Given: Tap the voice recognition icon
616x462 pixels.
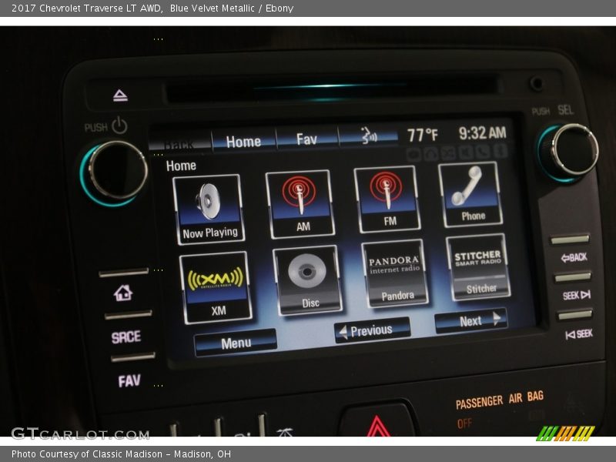Looking at the screenshot, I should coord(369,136).
